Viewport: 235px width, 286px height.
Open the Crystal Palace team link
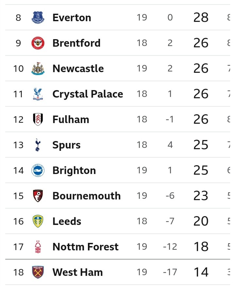[88, 94]
